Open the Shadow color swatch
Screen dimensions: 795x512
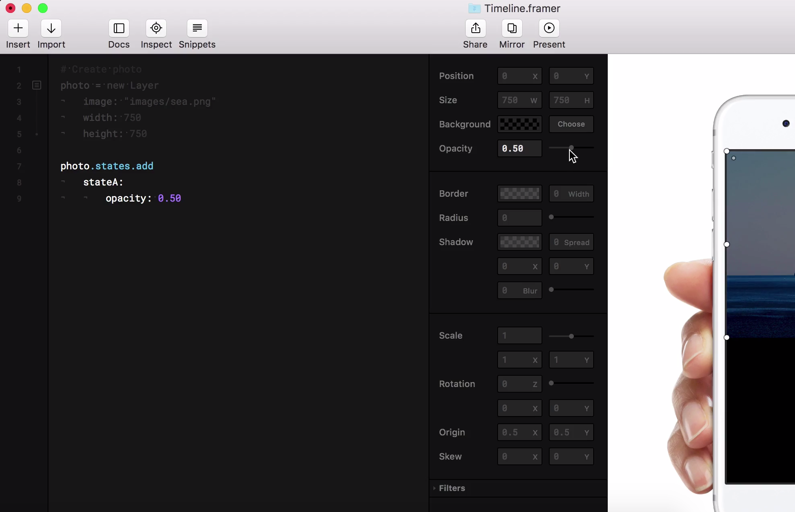click(520, 242)
